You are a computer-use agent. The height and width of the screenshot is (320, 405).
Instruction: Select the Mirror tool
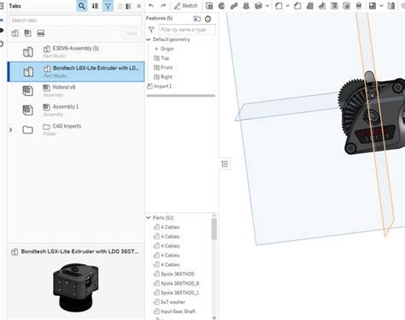coord(391,6)
